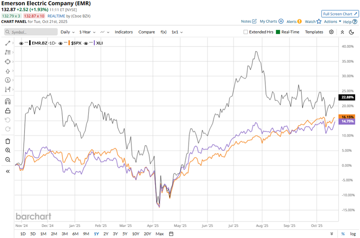Open EMR.BZ series options menu
The width and height of the screenshot is (360, 238).
coord(26,43)
